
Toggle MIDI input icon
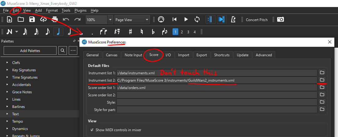click(161, 20)
